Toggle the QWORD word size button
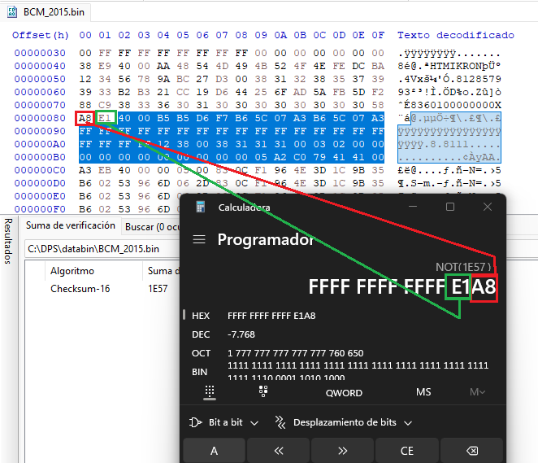The width and height of the screenshot is (538, 463). click(x=344, y=392)
